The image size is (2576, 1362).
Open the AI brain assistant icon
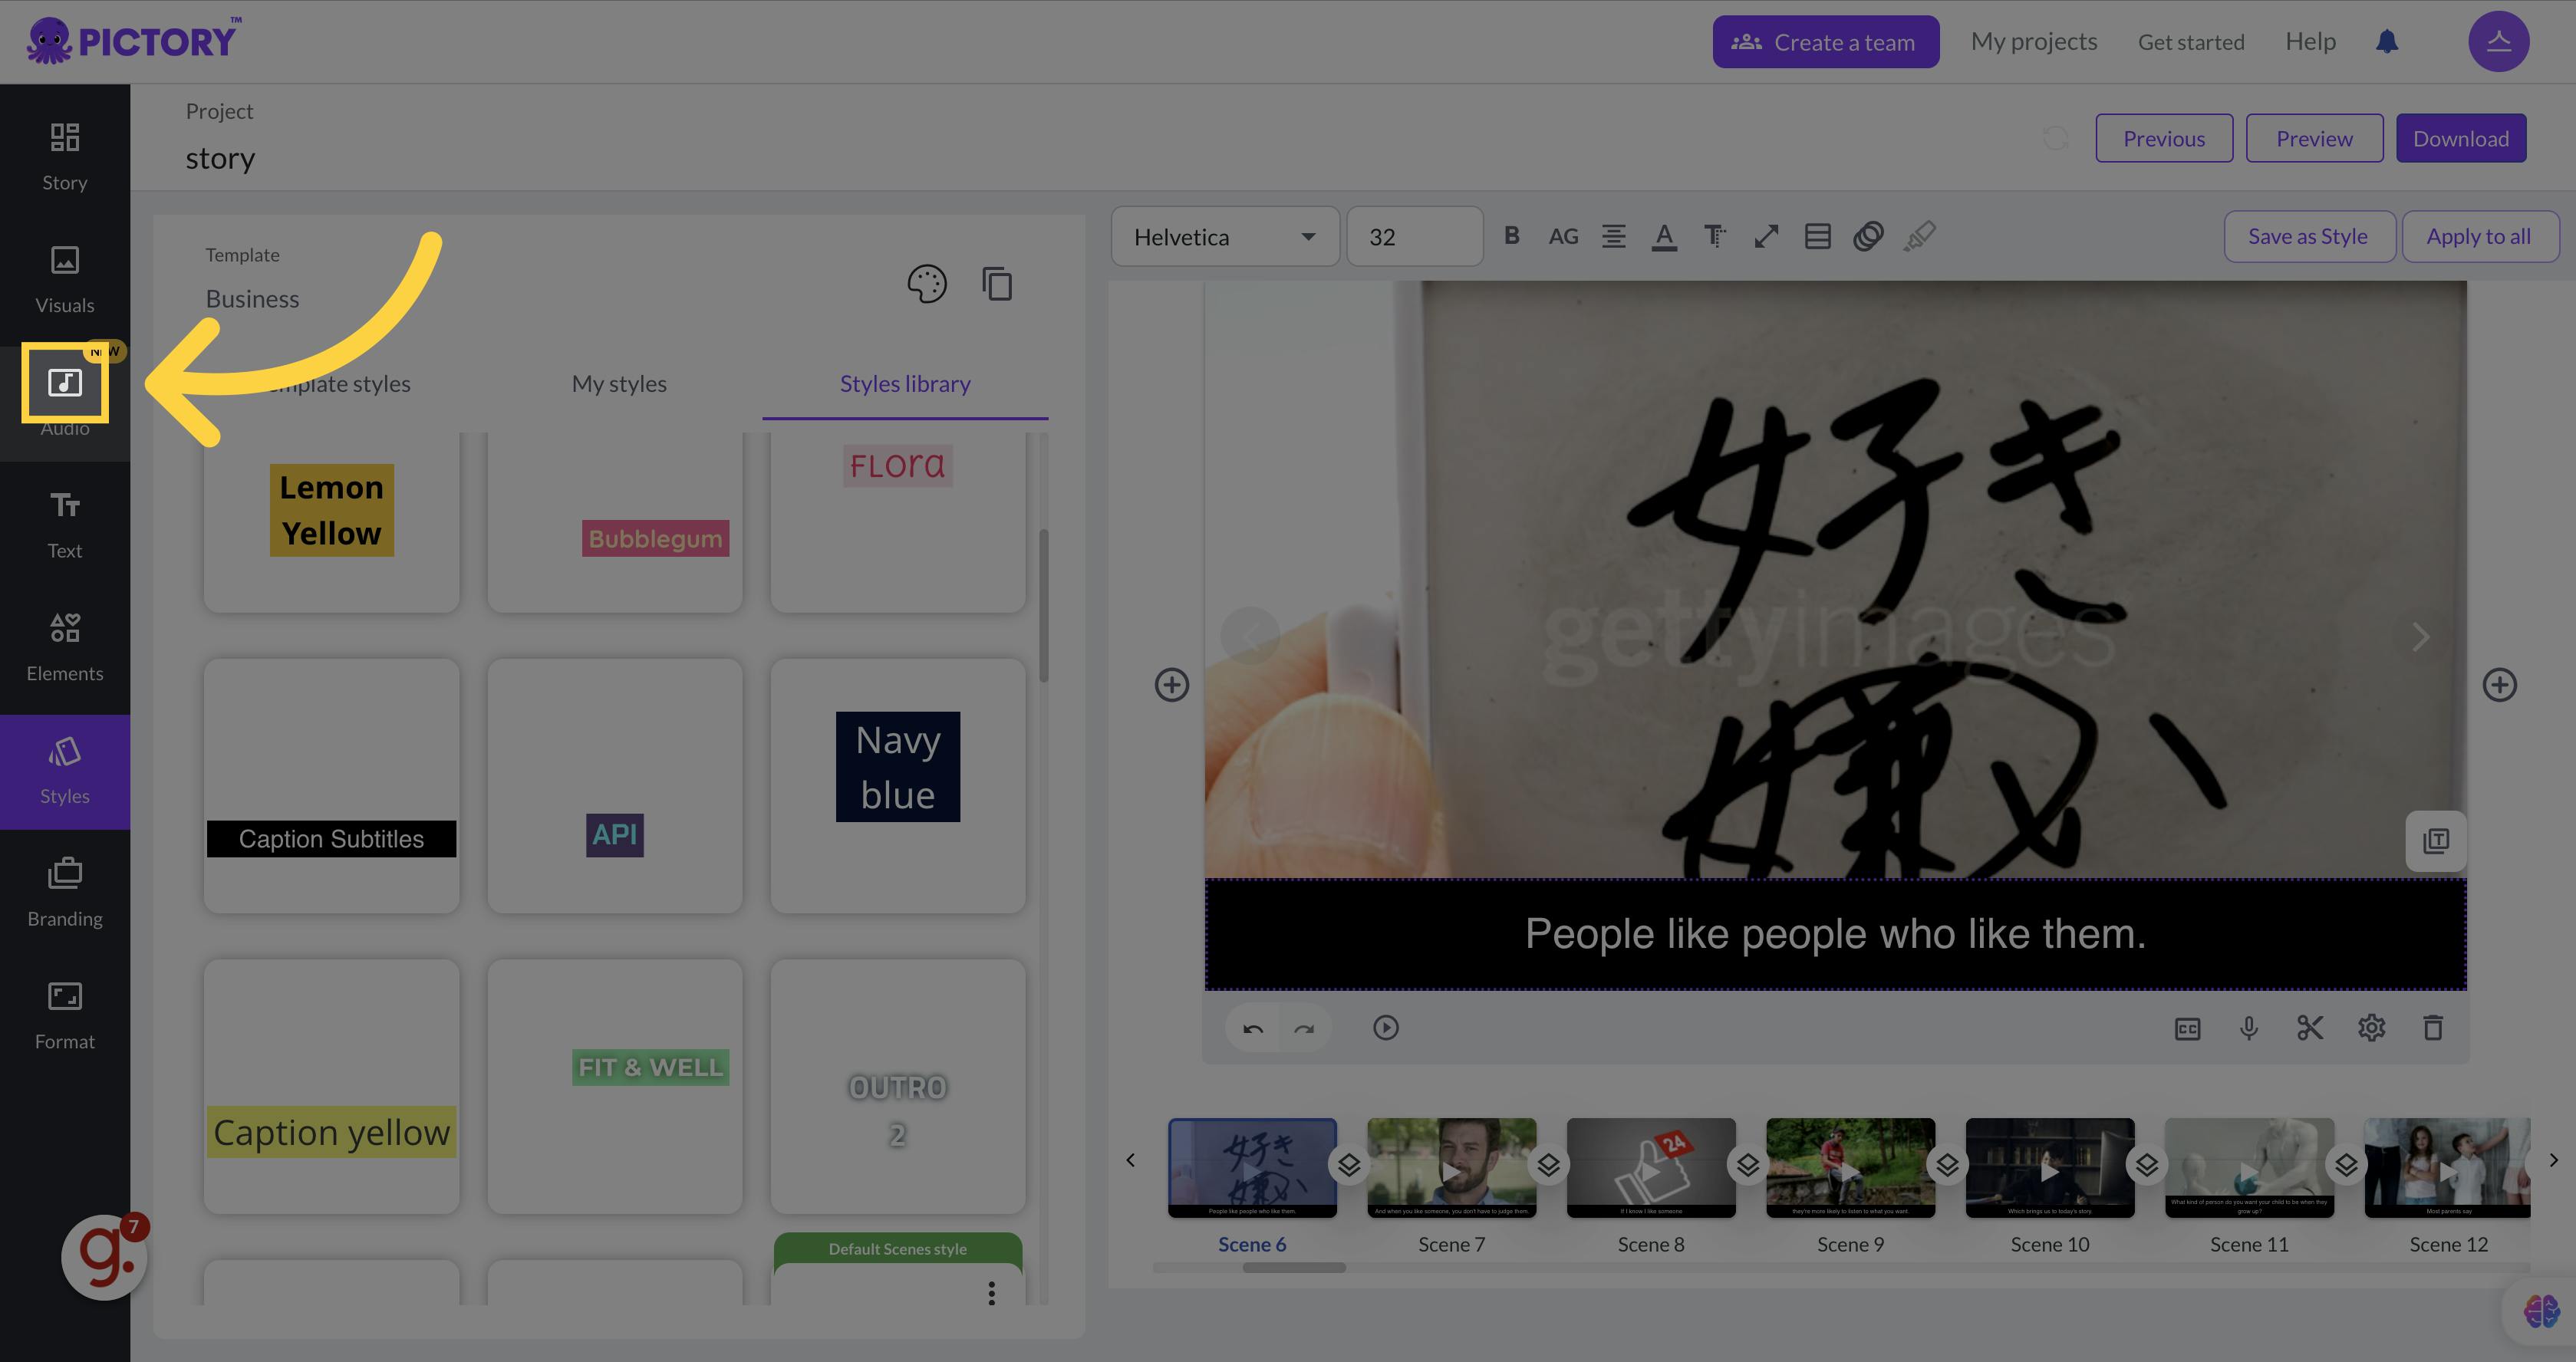[x=2541, y=1310]
